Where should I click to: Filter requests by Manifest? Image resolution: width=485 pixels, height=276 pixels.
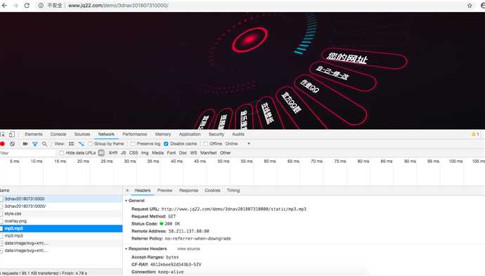(x=209, y=152)
